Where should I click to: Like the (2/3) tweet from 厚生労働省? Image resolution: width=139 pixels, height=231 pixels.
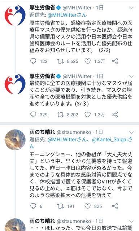[x=87, y=61]
